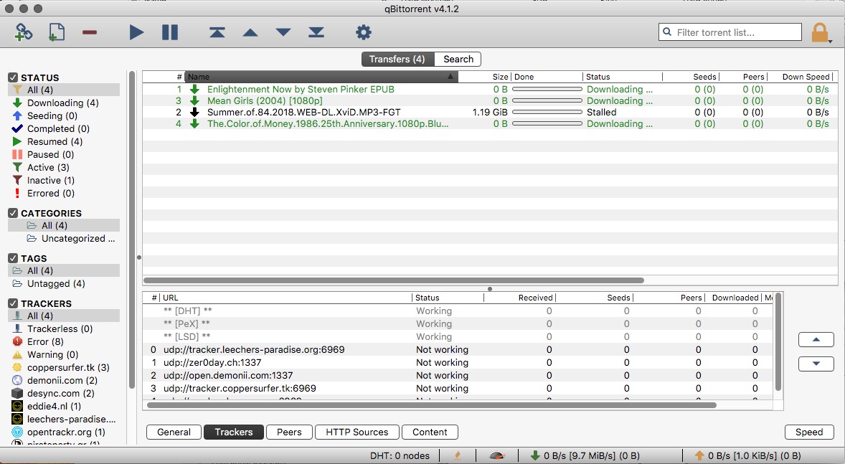Image resolution: width=845 pixels, height=464 pixels.
Task: Move torrent to bottom of queue
Action: point(316,32)
